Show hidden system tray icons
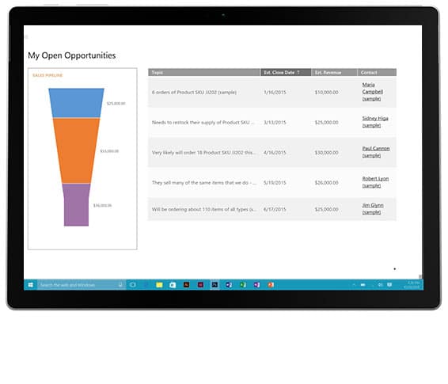This screenshot has width=448, height=384. [354, 285]
